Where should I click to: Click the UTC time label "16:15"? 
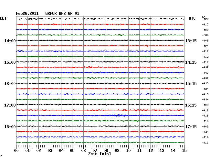pyautogui.click(x=191, y=105)
